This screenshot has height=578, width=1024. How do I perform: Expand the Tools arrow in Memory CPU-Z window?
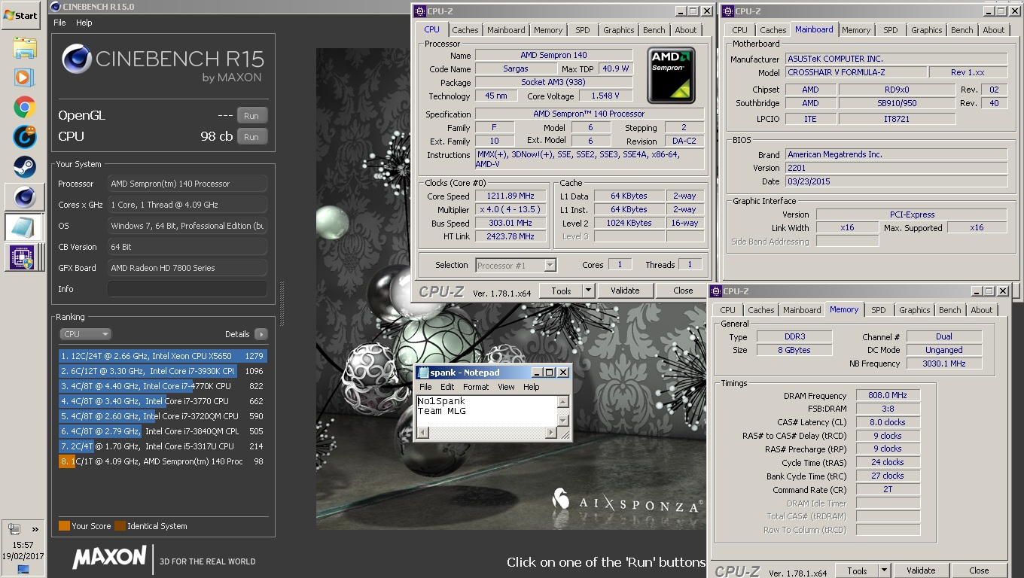pyautogui.click(x=885, y=570)
